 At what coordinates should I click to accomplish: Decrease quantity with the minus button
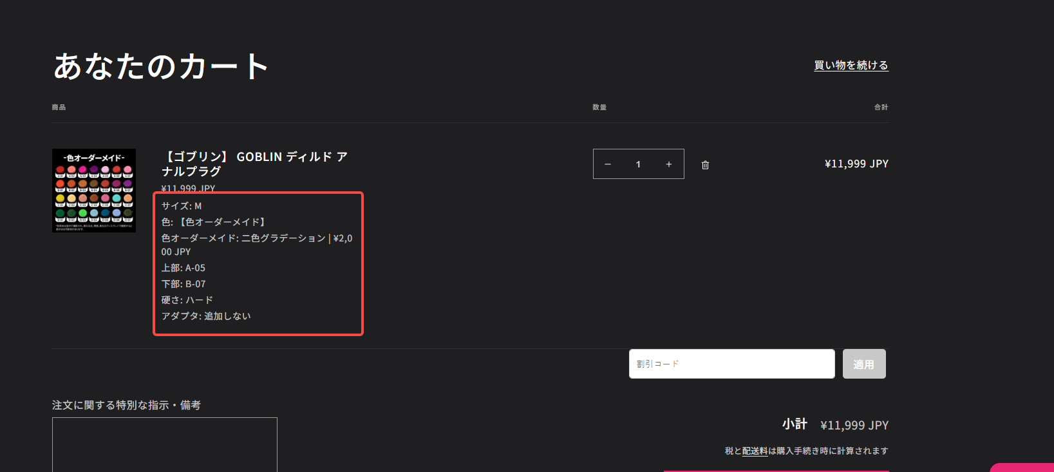(x=607, y=164)
